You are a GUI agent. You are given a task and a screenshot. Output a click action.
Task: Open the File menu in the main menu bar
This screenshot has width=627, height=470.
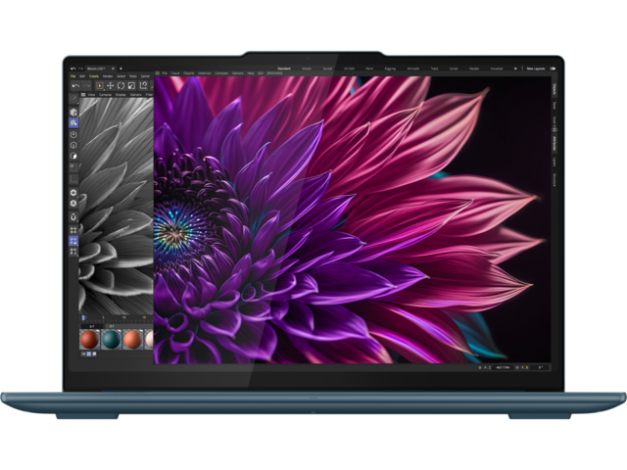pyautogui.click(x=72, y=75)
